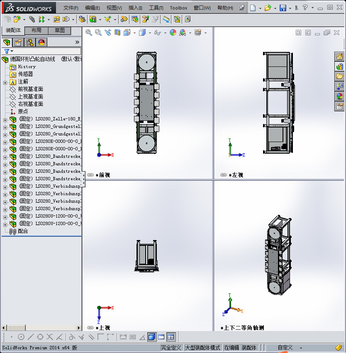Open the Toolbox menu
Viewport: 346px width, 353px height.
pyautogui.click(x=178, y=8)
